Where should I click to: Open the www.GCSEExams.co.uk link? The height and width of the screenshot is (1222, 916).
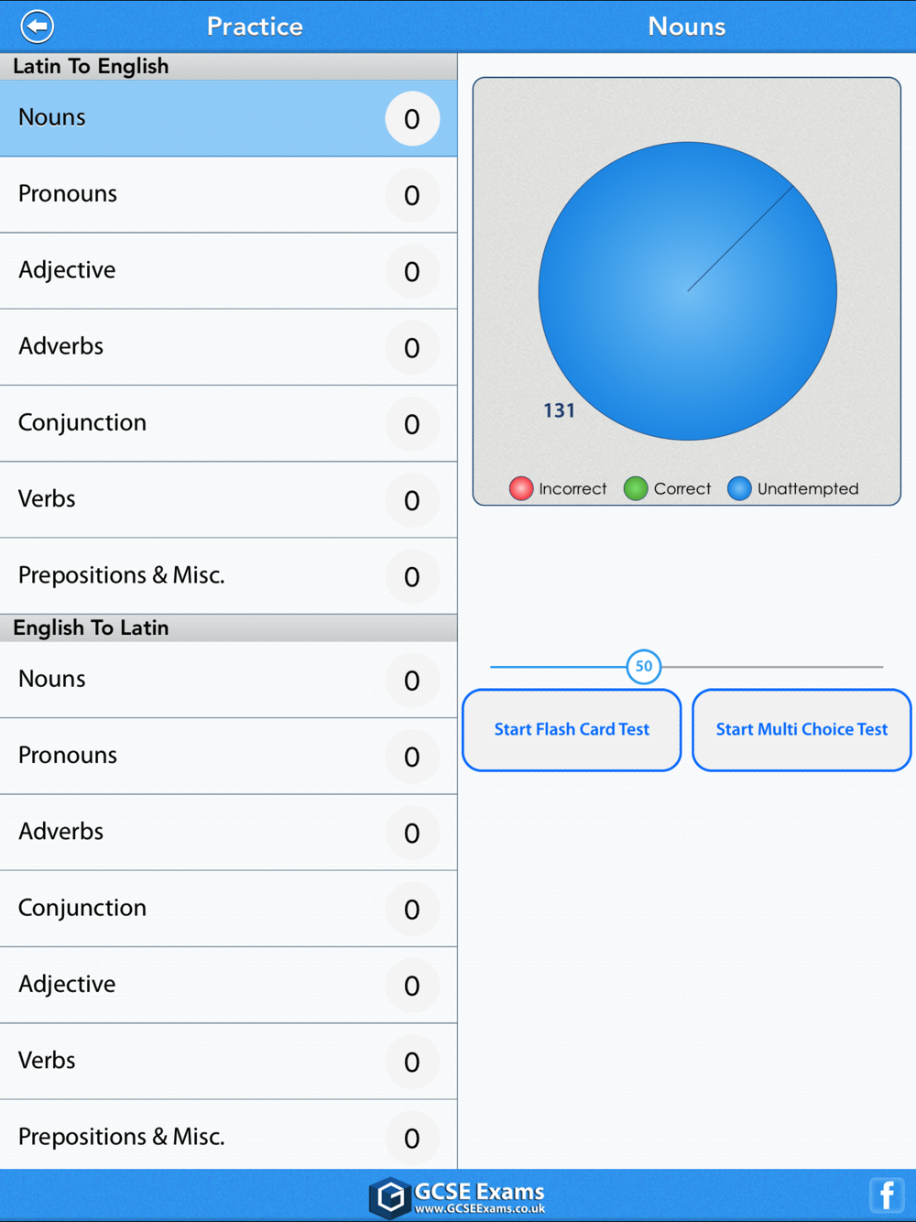pos(480,1209)
